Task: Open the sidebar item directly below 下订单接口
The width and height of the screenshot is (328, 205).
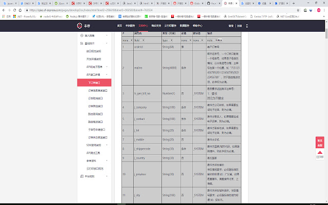Action: [x=98, y=91]
